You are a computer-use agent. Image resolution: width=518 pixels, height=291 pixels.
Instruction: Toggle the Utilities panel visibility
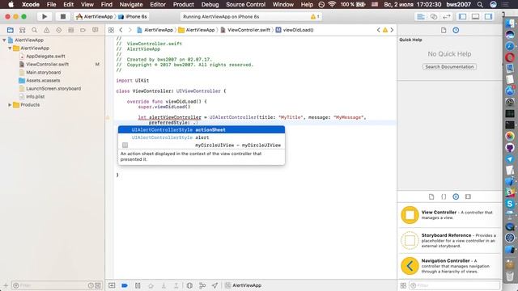click(488, 16)
